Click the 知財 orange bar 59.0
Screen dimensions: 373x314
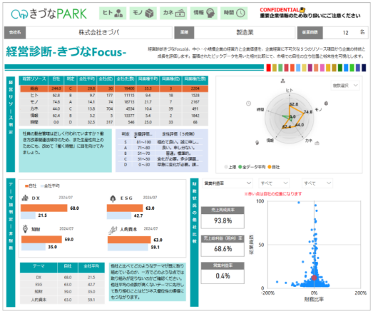point(41,239)
